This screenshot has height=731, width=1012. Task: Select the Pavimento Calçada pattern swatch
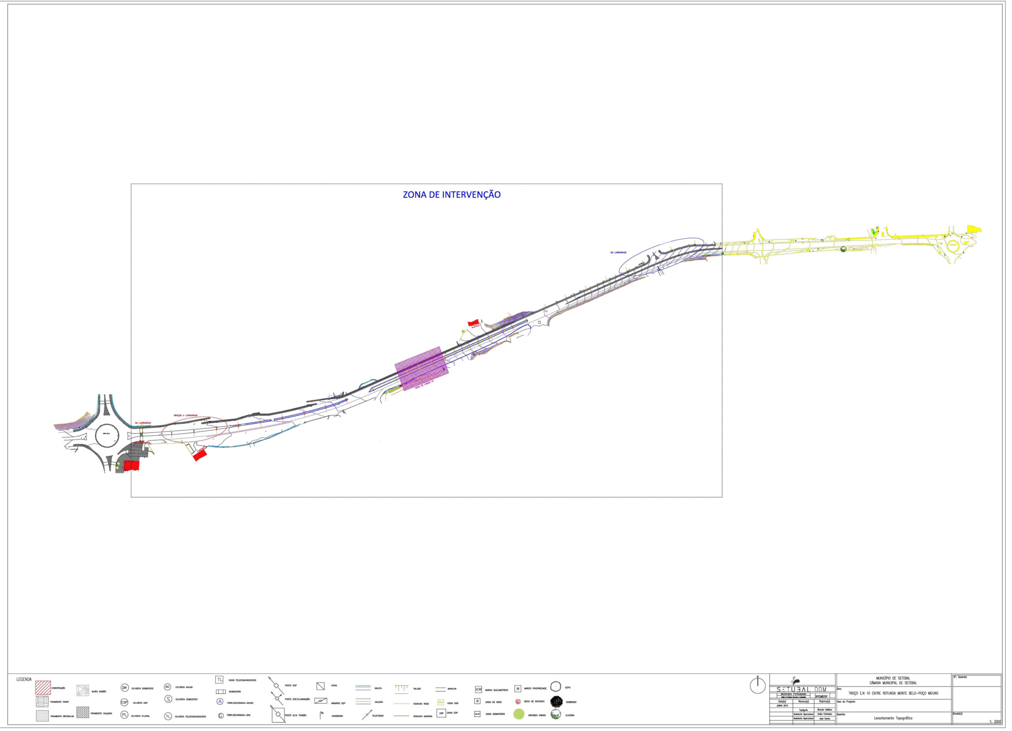83,712
